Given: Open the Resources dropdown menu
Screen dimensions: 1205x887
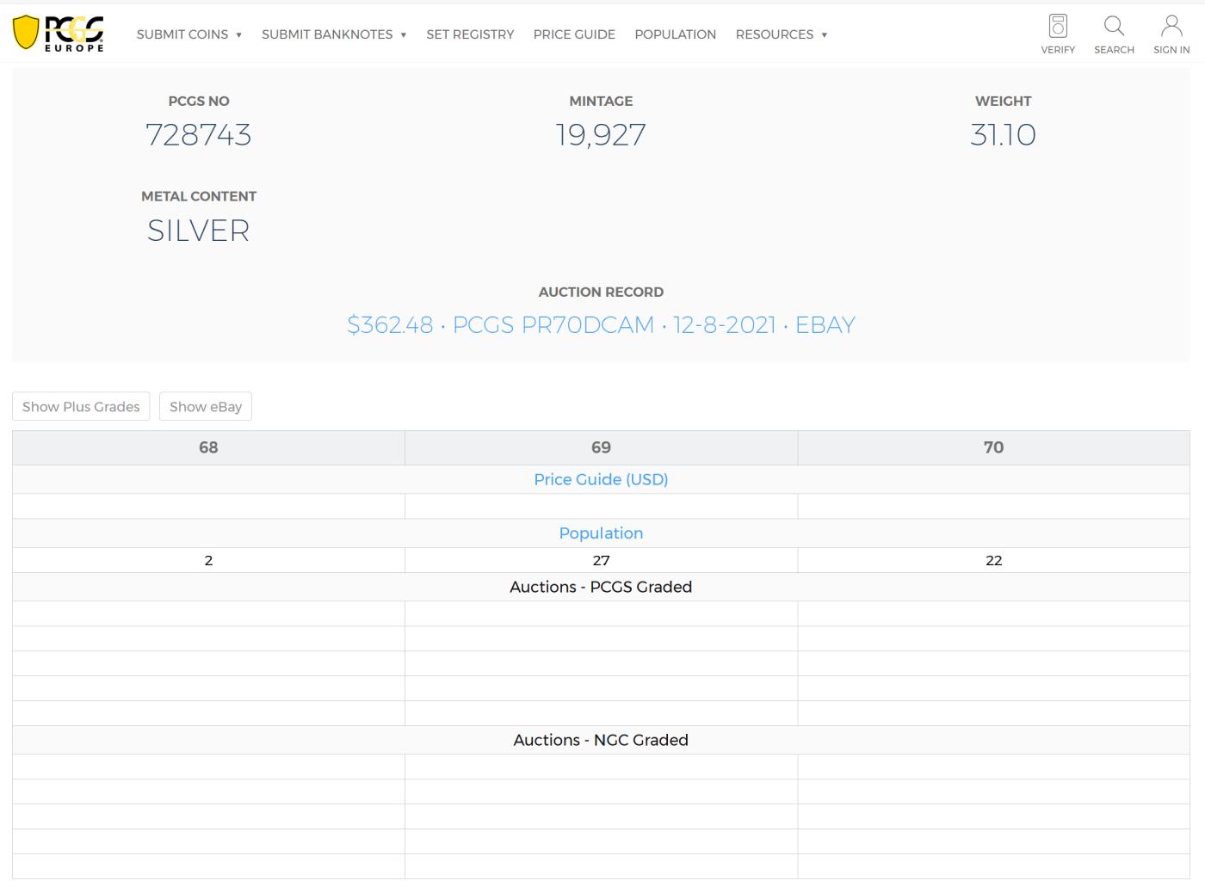Looking at the screenshot, I should coord(781,34).
